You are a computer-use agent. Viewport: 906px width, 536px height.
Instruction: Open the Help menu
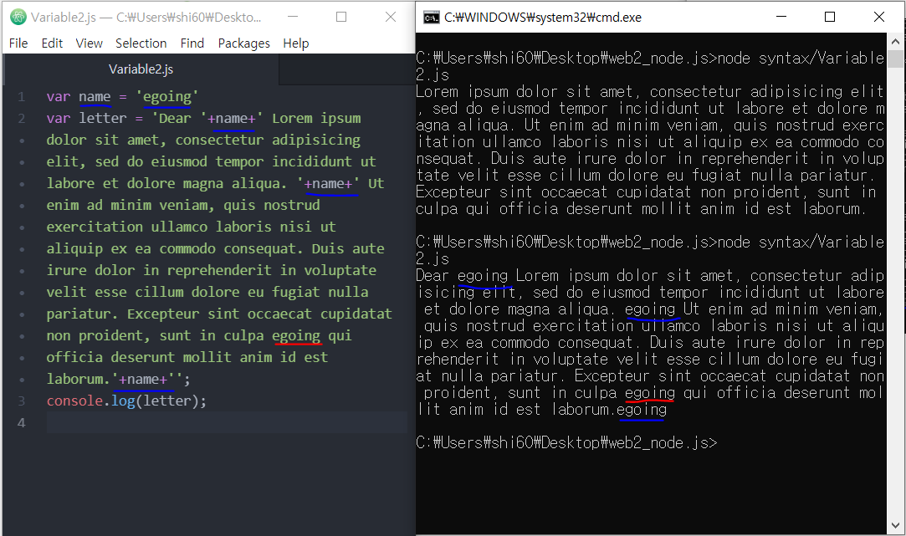click(296, 43)
